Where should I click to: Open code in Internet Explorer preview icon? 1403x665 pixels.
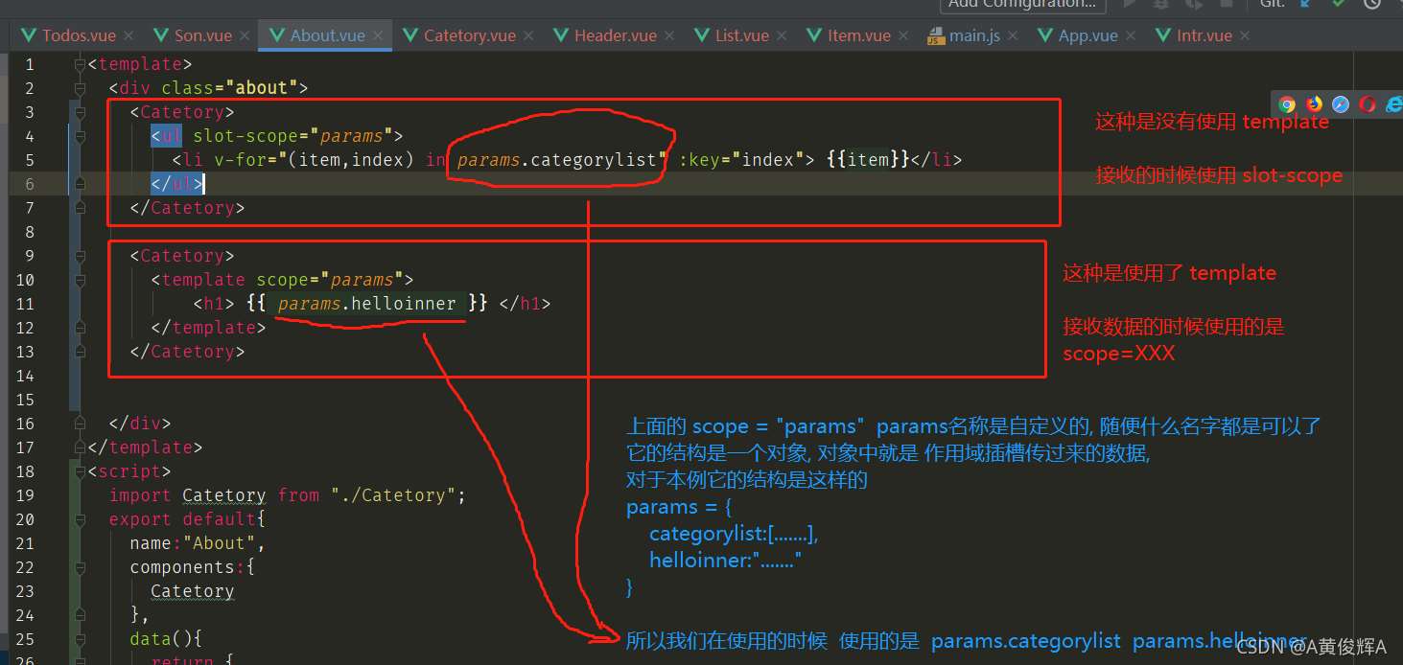coord(1392,104)
